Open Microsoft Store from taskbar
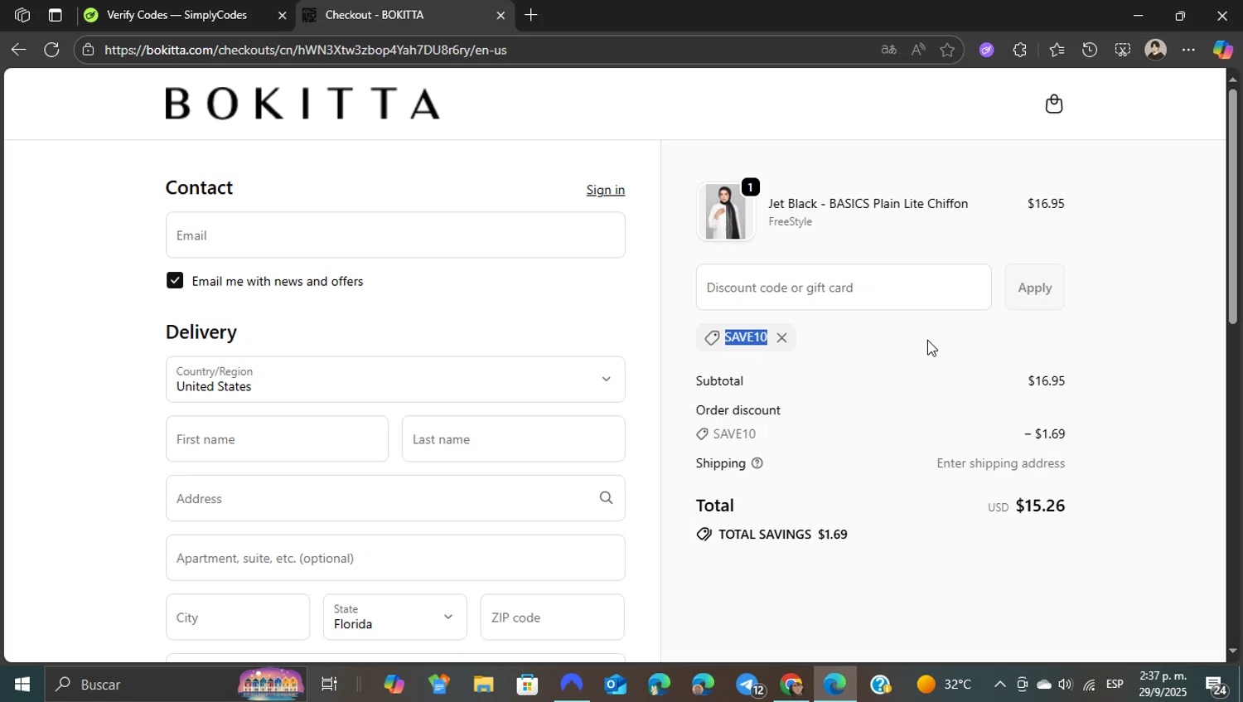Viewport: 1243px width, 702px height. [x=527, y=685]
